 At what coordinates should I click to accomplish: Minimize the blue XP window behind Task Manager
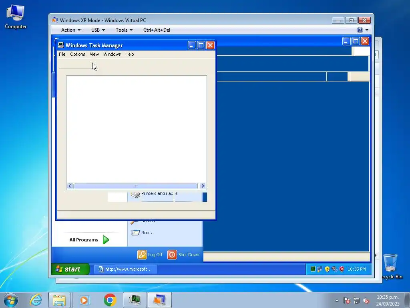(346, 41)
